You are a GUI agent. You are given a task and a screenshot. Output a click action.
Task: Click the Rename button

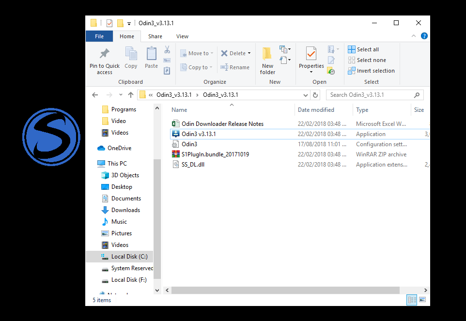click(235, 67)
